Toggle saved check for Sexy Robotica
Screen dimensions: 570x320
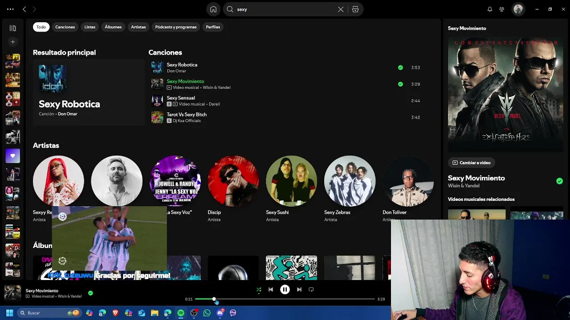click(x=400, y=68)
